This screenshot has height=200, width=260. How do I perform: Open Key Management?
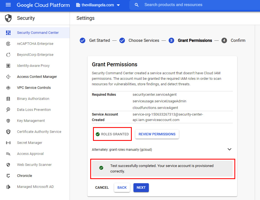[35, 121]
